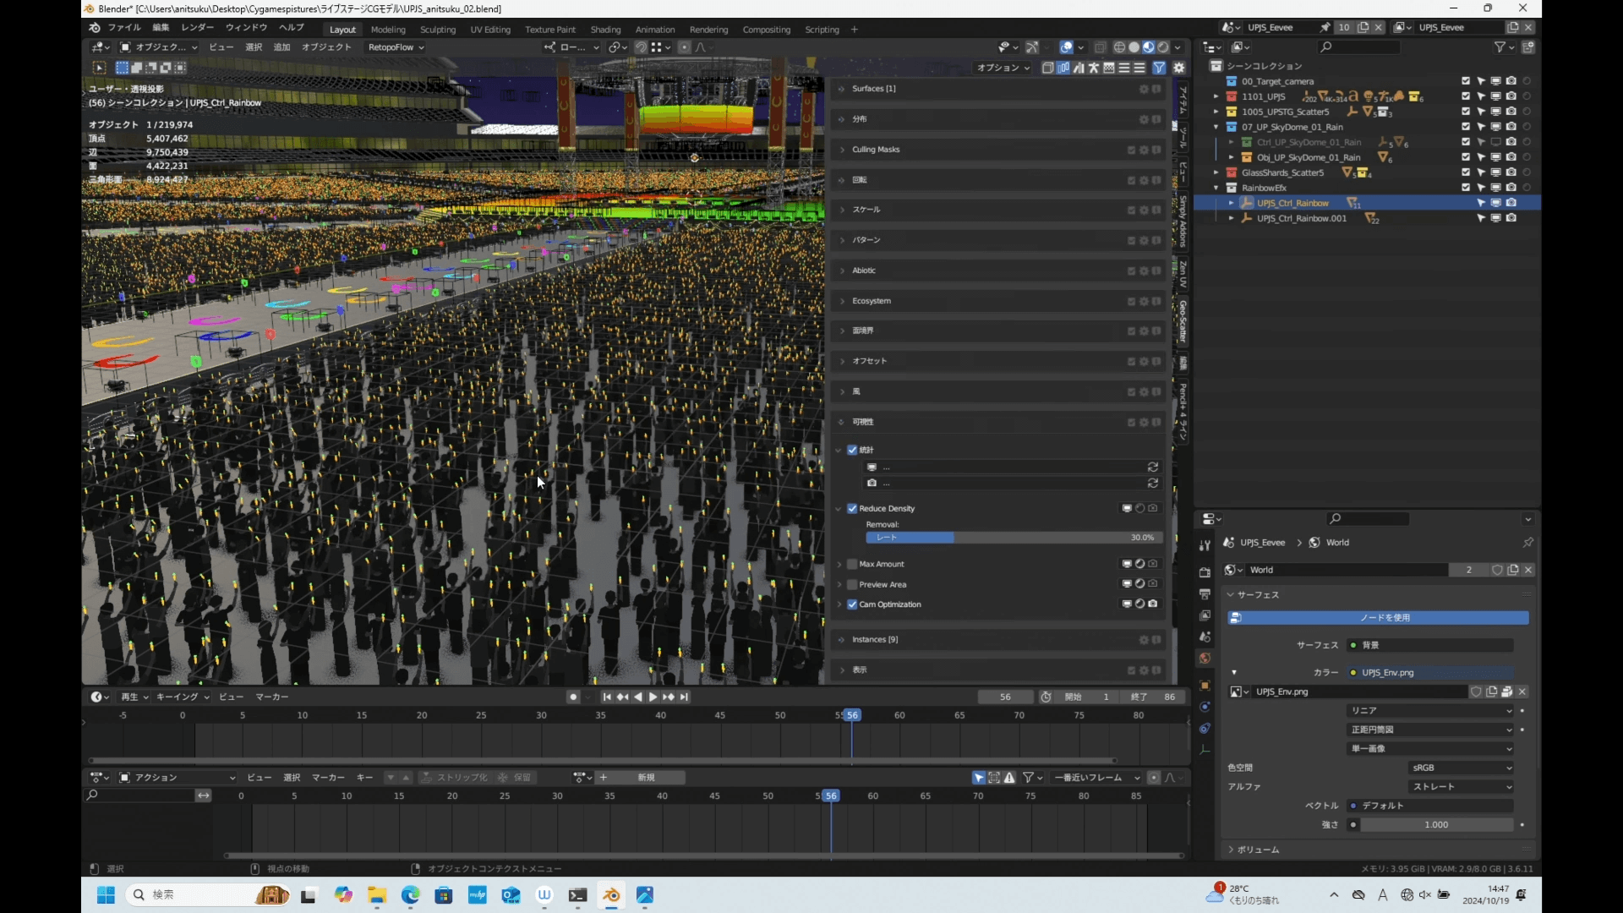Open the Object Constraints properties tab icon
Image resolution: width=1623 pixels, height=913 pixels.
[x=1205, y=728]
